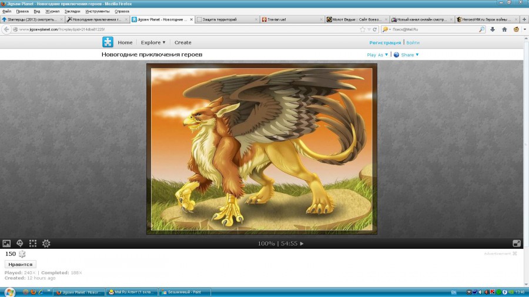This screenshot has height=297, width=529.
Task: Reload the page with the refresh icon
Action: pos(374,29)
